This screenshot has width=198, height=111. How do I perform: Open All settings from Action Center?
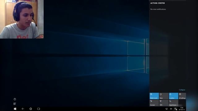pyautogui.click(x=182, y=96)
